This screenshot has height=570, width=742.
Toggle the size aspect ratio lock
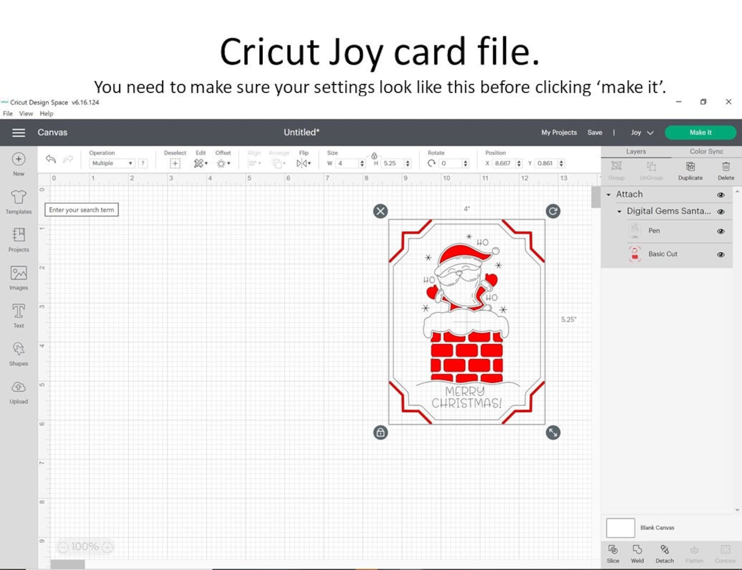pyautogui.click(x=374, y=156)
